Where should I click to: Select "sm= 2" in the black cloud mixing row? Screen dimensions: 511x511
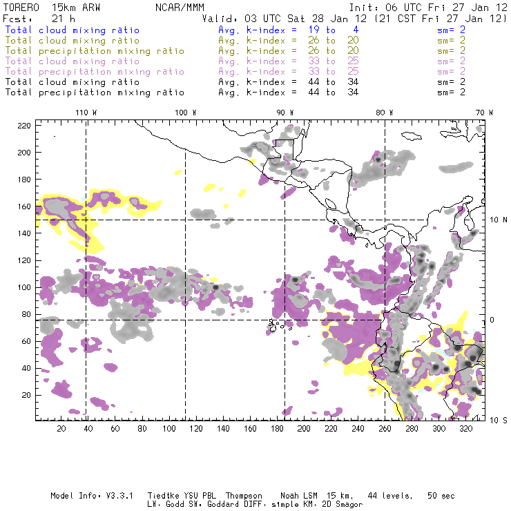451,82
